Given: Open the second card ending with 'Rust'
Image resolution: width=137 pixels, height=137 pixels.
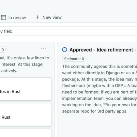Looking at the screenshot, I should pos(26,114).
